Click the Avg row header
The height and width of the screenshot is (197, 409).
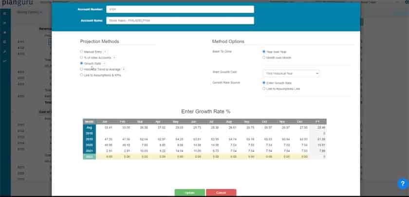tap(89, 127)
